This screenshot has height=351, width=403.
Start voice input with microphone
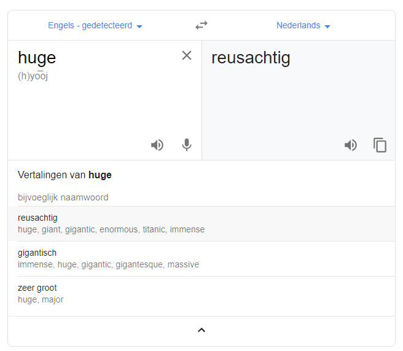pos(187,145)
